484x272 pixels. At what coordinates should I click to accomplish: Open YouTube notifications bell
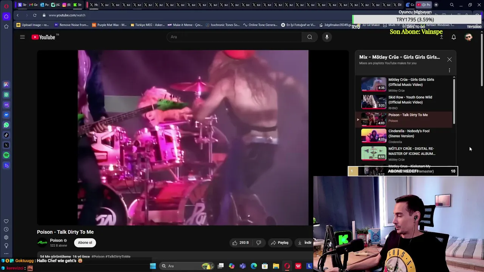point(454,37)
